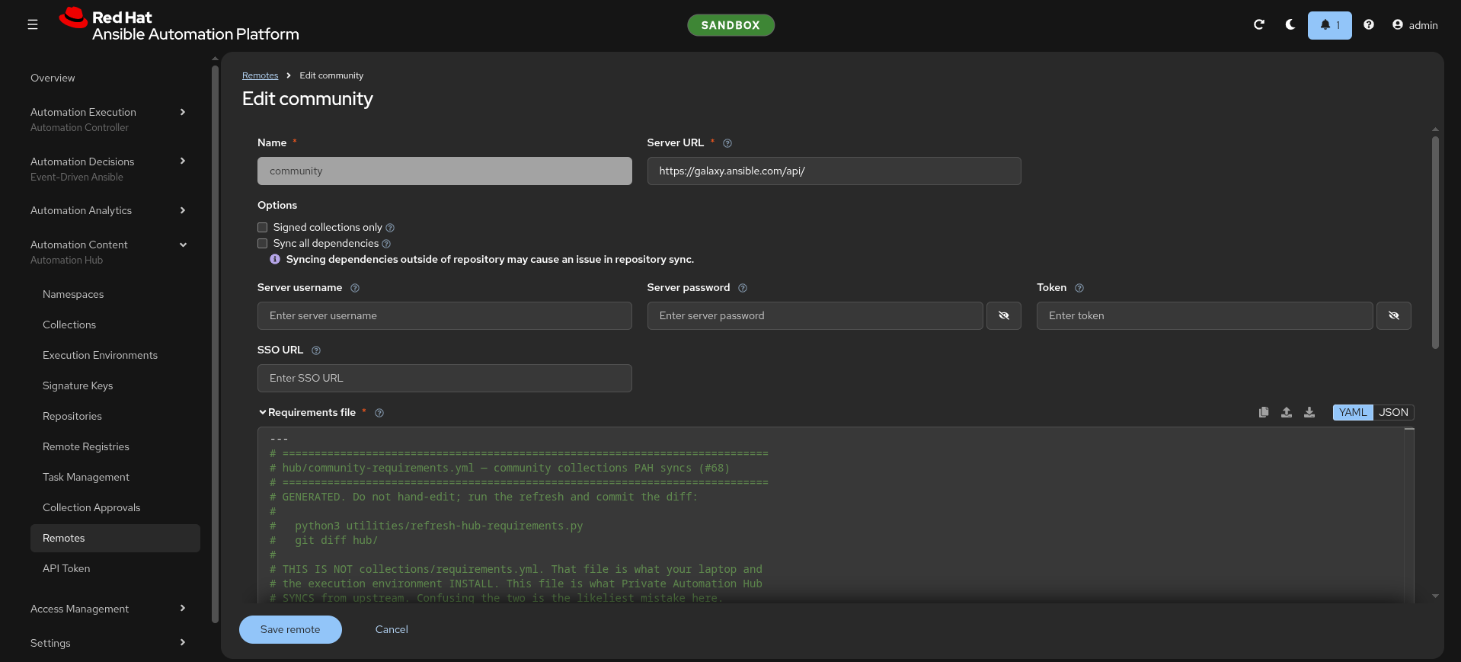Open the help question mark menu
This screenshot has height=662, width=1461.
[x=1369, y=24]
